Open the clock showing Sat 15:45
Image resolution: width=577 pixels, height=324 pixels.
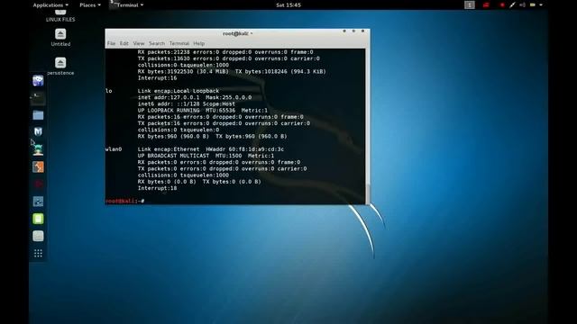tap(288, 4)
